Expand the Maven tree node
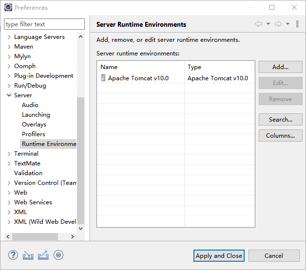The width and height of the screenshot is (306, 270). tap(9, 47)
